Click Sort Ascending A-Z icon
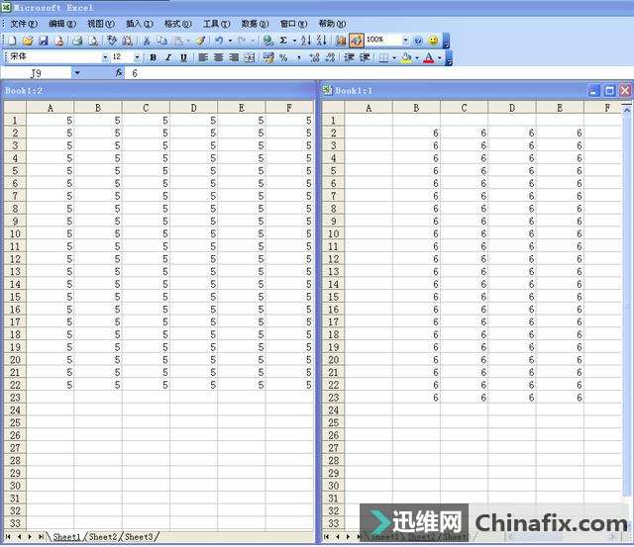Screen dimensions: 634x547 pyautogui.click(x=306, y=41)
